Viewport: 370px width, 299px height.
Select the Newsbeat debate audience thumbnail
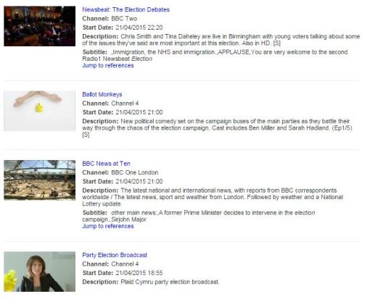coord(40,26)
